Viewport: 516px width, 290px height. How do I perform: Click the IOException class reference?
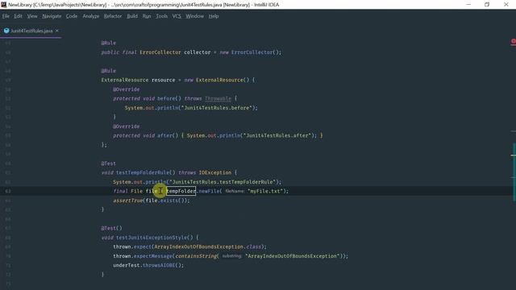[215, 172]
